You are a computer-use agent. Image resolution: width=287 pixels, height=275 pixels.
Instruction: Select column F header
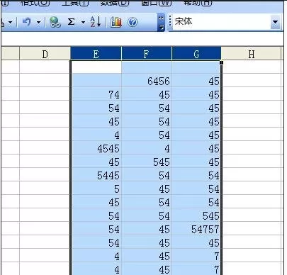(x=147, y=54)
